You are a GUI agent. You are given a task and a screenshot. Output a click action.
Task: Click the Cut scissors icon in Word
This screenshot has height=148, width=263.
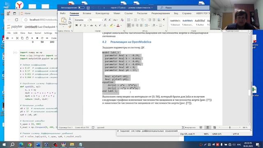click(70, 19)
